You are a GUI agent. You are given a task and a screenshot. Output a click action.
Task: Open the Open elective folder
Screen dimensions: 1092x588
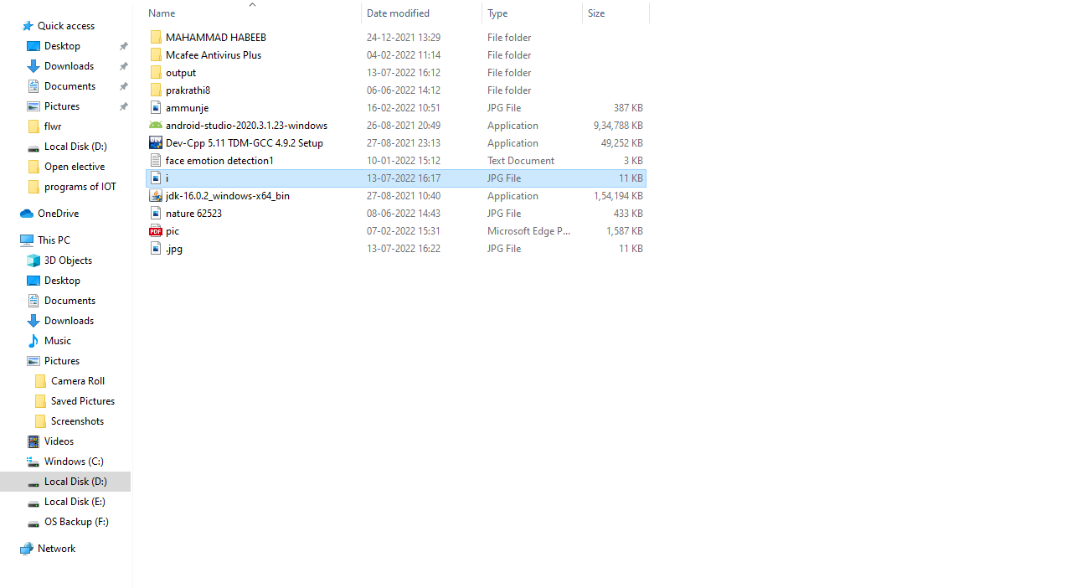[x=75, y=166]
